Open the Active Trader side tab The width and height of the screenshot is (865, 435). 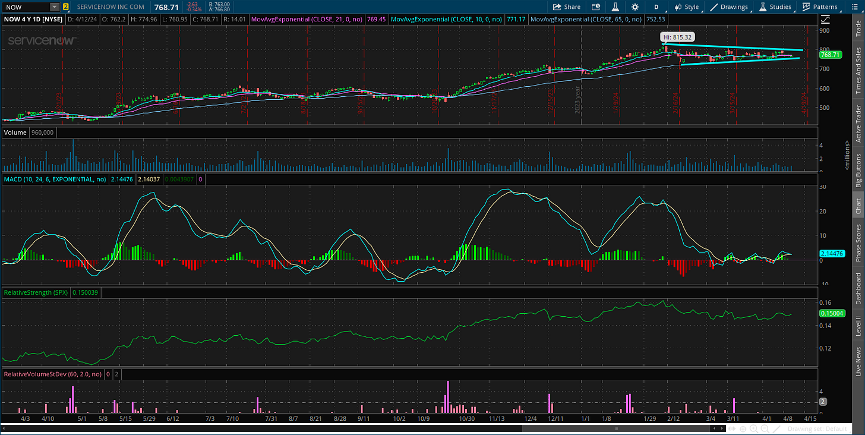(858, 124)
